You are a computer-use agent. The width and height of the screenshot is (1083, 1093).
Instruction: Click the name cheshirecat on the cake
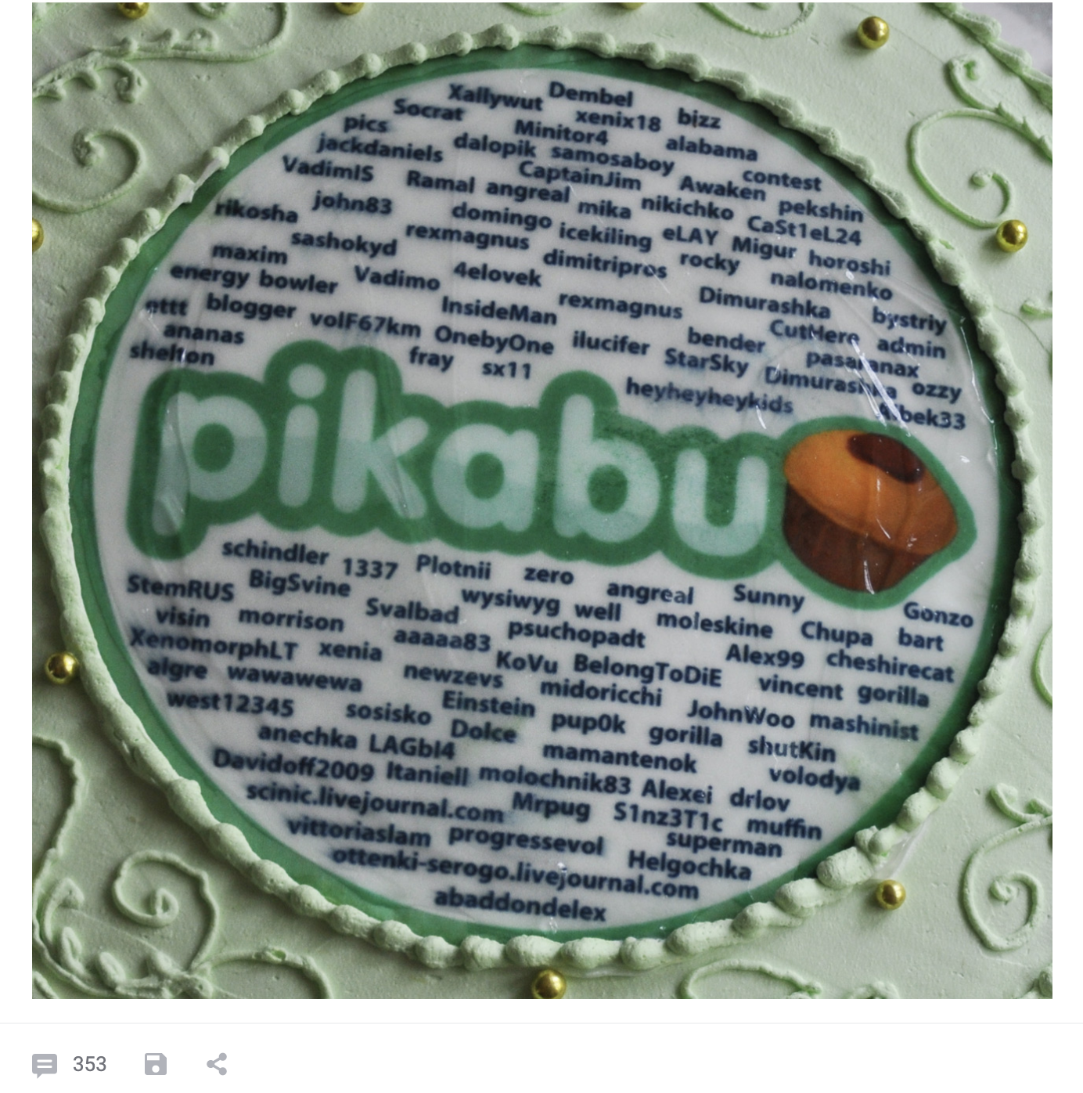(891, 666)
